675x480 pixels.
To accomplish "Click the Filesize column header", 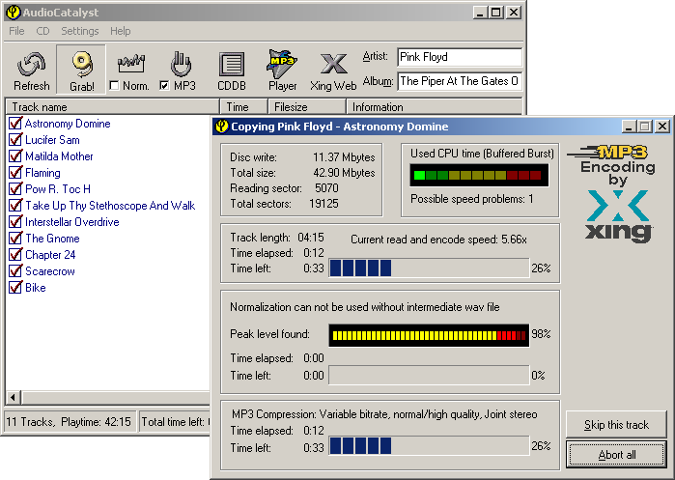I will pos(307,107).
